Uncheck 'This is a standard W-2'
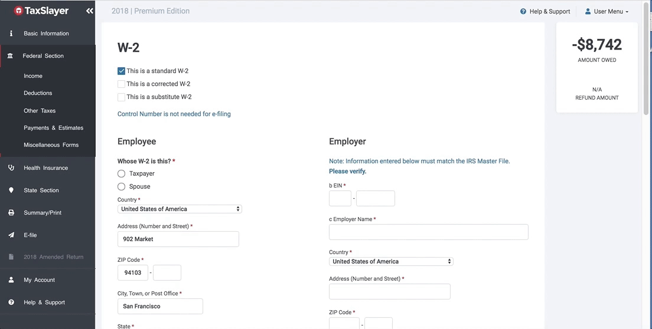 (x=122, y=71)
